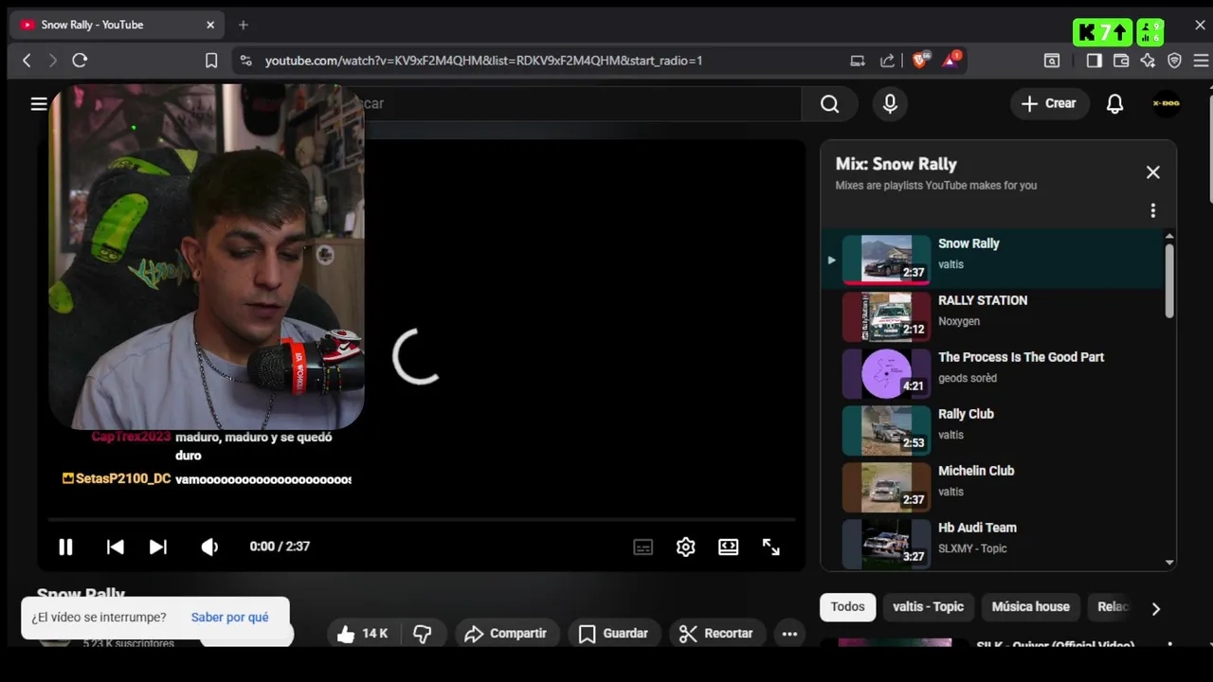The width and height of the screenshot is (1213, 682).
Task: Click the search magnifier button
Action: pos(830,104)
